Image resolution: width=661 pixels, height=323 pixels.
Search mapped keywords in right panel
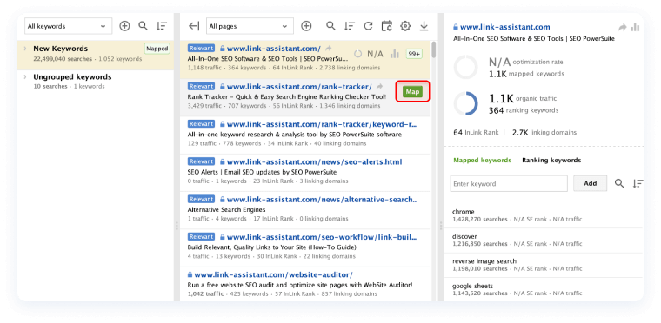(x=619, y=183)
